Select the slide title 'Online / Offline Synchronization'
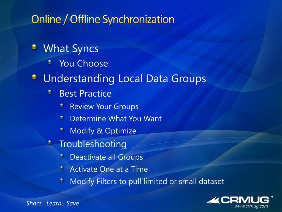 [103, 20]
